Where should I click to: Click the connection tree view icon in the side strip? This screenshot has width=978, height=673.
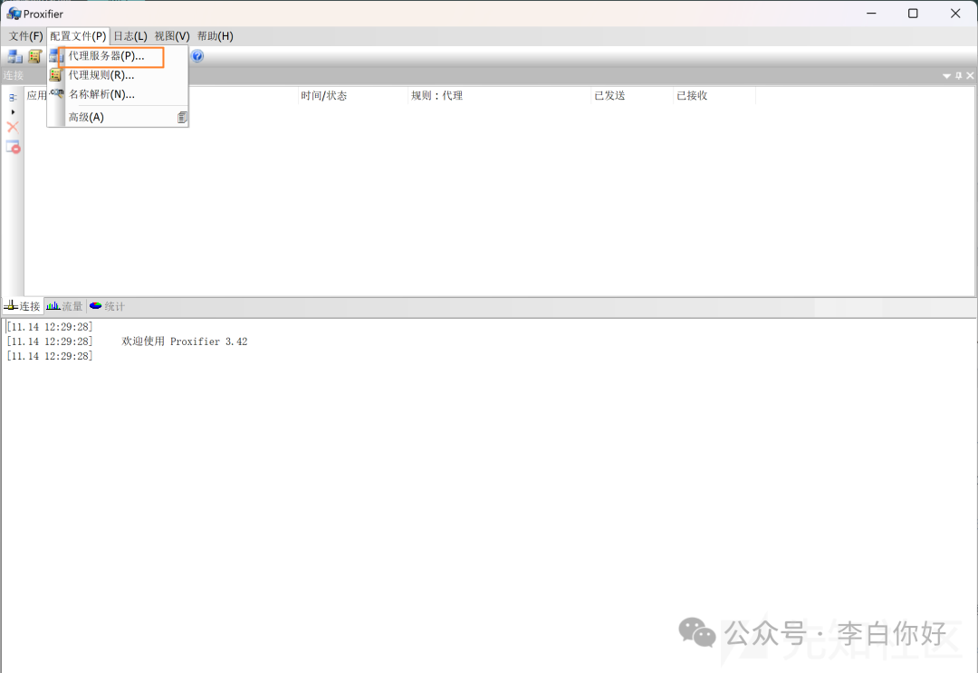13,97
